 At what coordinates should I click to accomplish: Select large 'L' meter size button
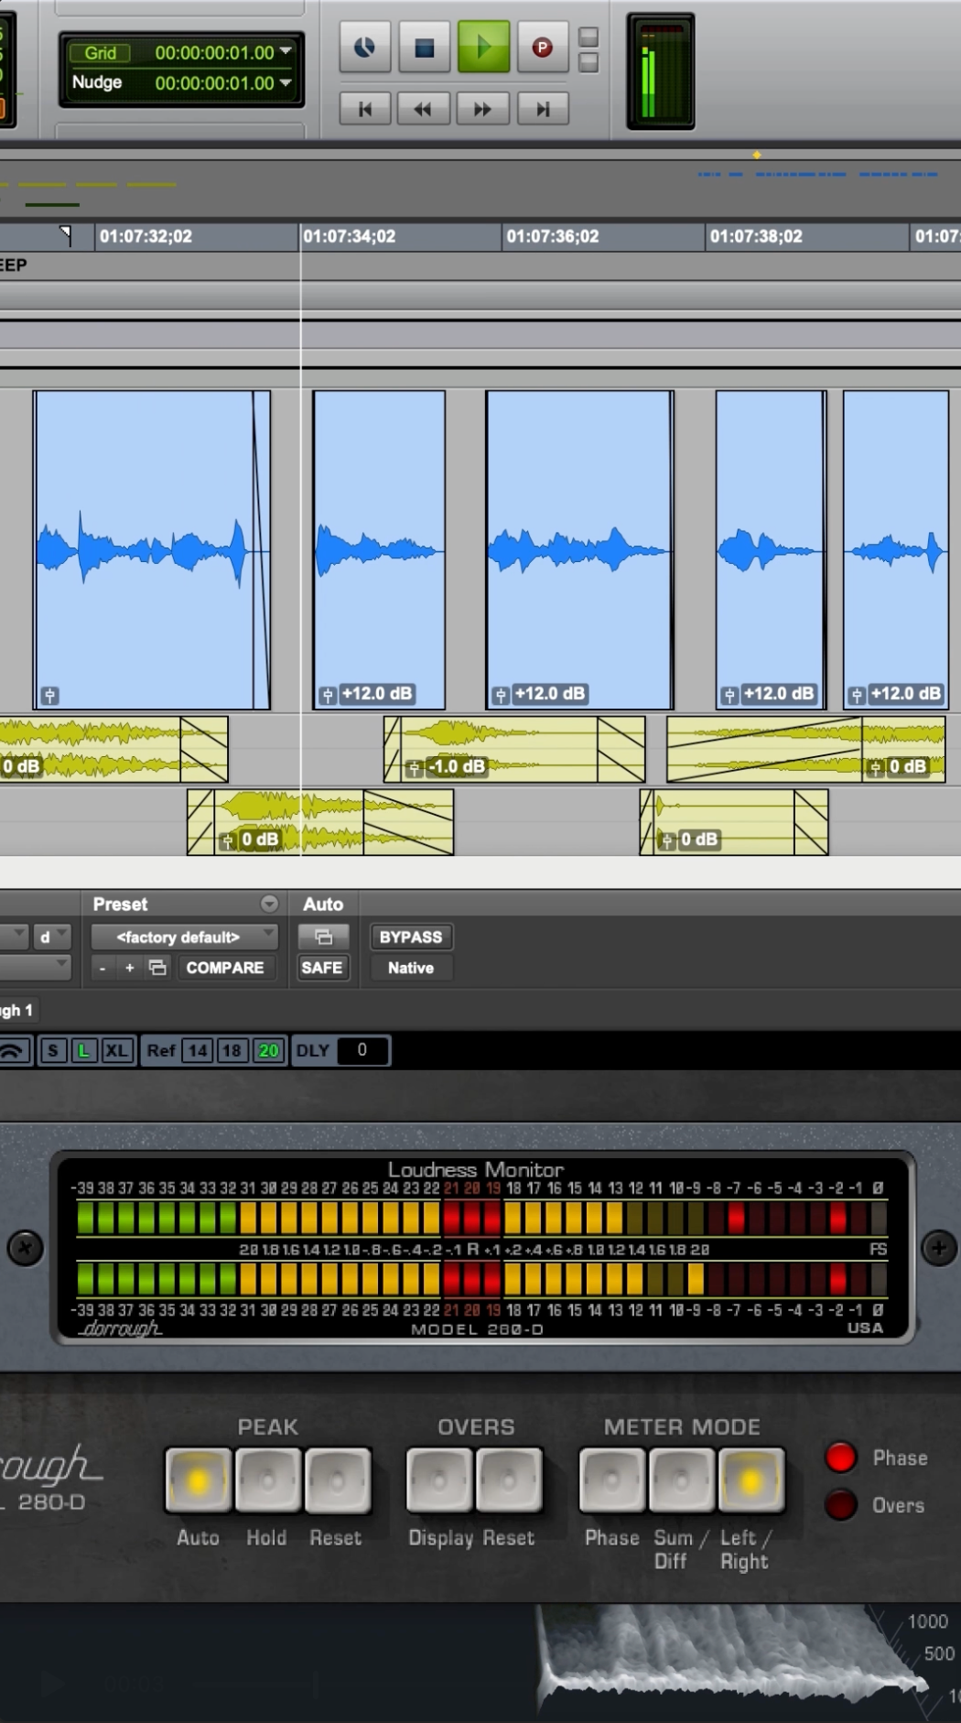point(83,1050)
